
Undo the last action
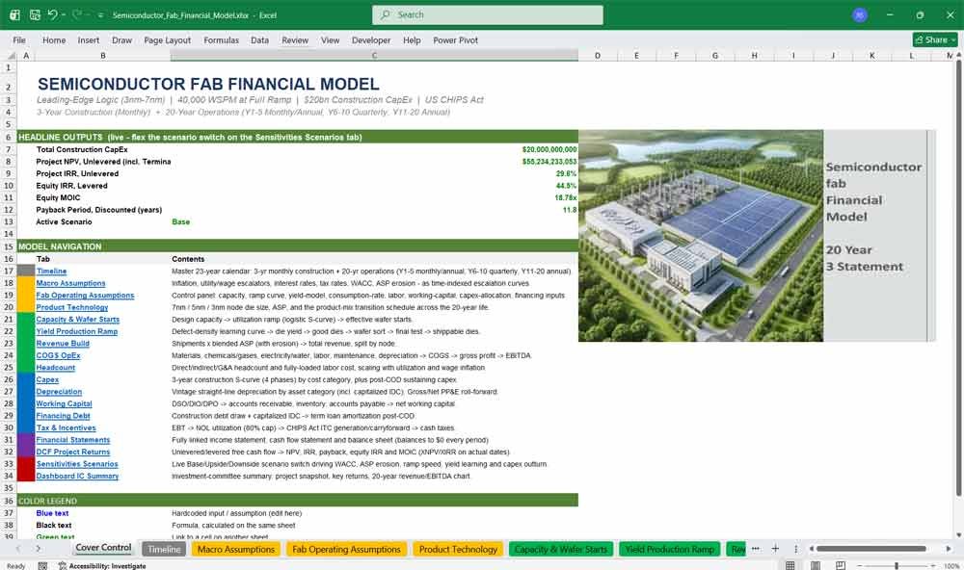point(52,14)
